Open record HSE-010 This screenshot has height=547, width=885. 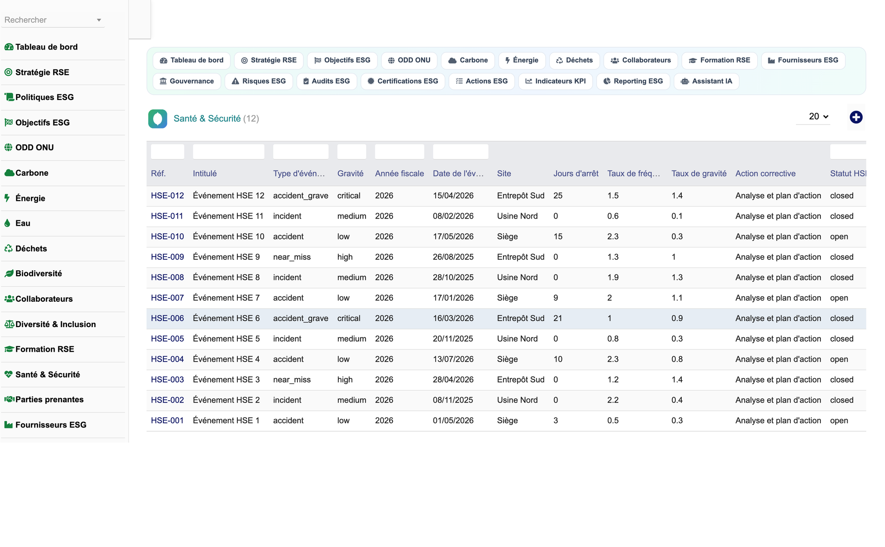[167, 237]
